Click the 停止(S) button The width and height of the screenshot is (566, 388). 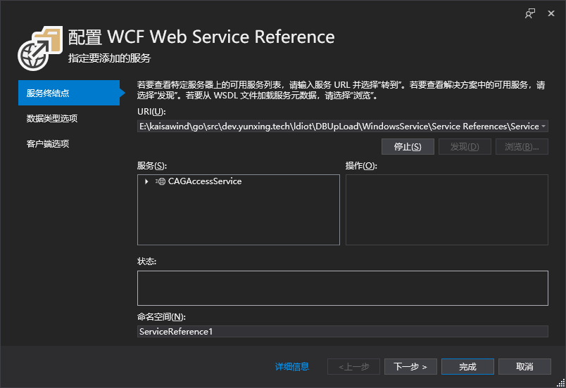click(408, 147)
